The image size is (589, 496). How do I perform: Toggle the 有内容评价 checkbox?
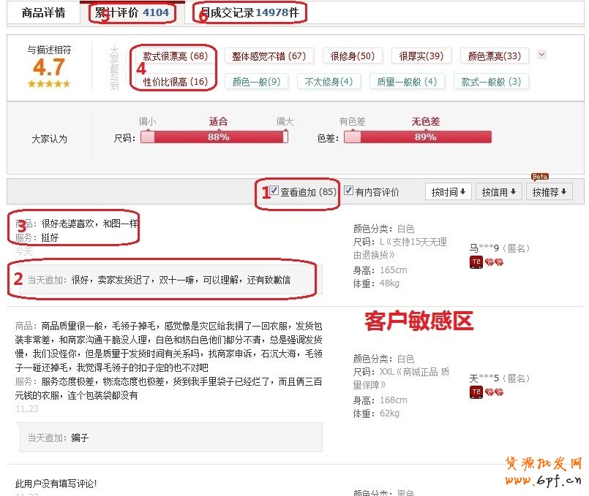[x=349, y=191]
